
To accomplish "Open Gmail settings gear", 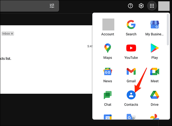I will coord(141,6).
